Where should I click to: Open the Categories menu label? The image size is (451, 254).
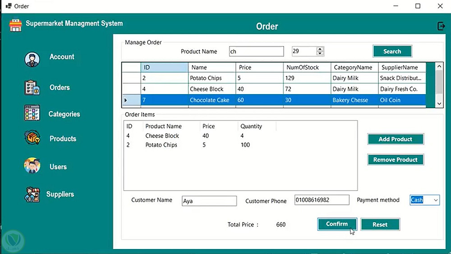[x=64, y=114]
